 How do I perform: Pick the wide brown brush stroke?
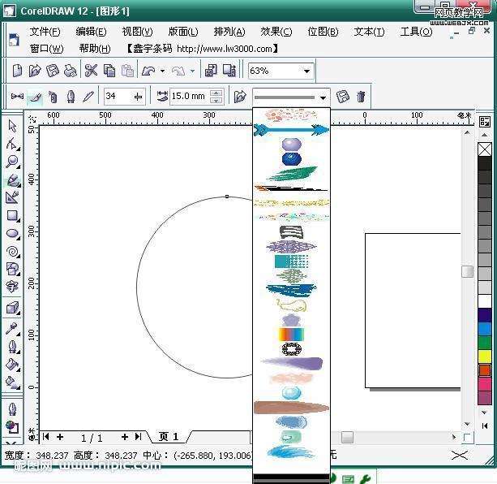coord(291,408)
